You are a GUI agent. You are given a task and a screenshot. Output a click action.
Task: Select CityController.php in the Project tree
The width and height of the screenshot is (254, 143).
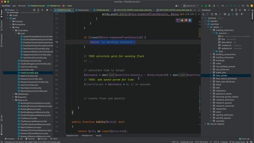pyautogui.click(x=27, y=67)
